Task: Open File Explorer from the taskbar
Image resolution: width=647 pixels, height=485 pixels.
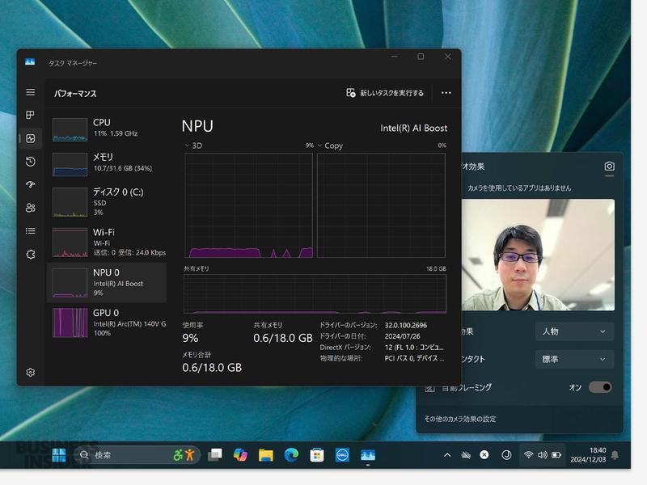Action: [266, 455]
